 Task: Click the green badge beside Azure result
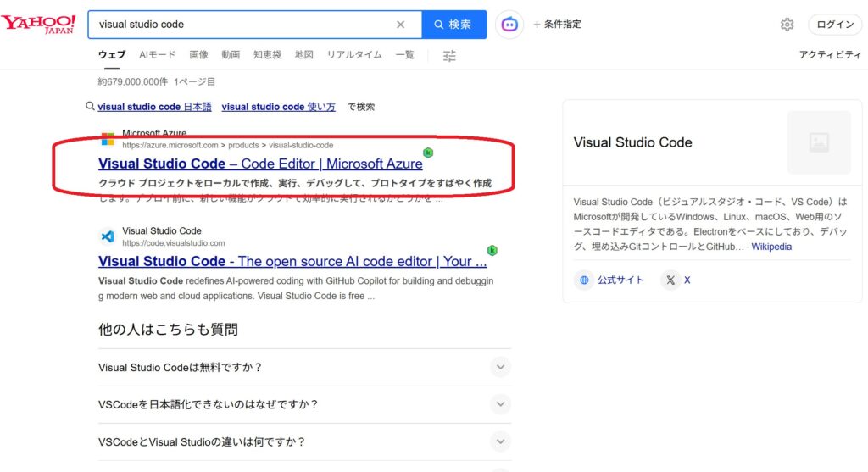[428, 153]
